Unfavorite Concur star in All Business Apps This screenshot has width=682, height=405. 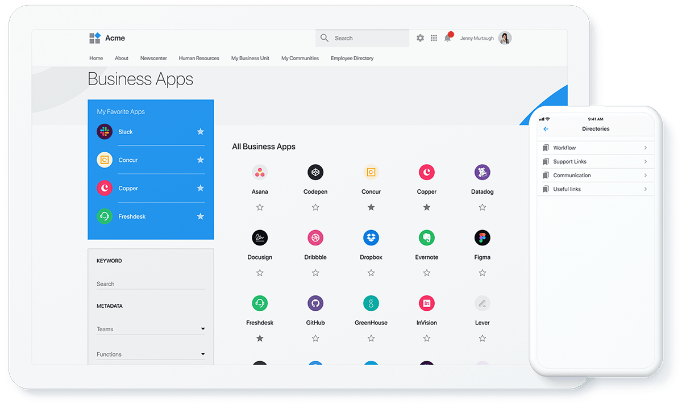(x=371, y=207)
